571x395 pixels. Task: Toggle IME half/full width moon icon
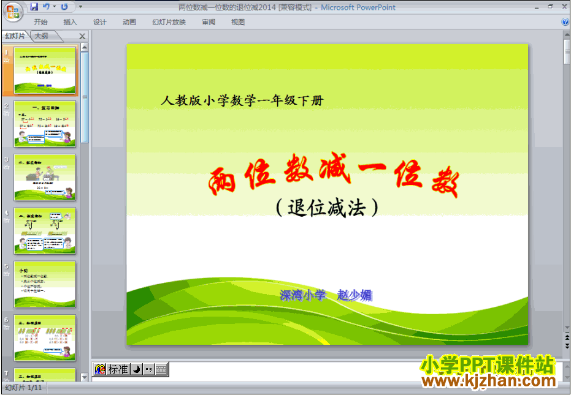click(x=137, y=369)
